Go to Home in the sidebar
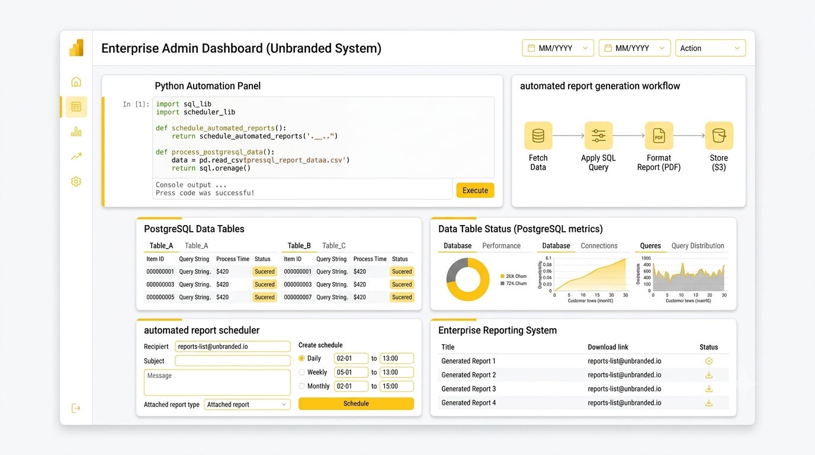The height and width of the screenshot is (455, 815). point(76,82)
